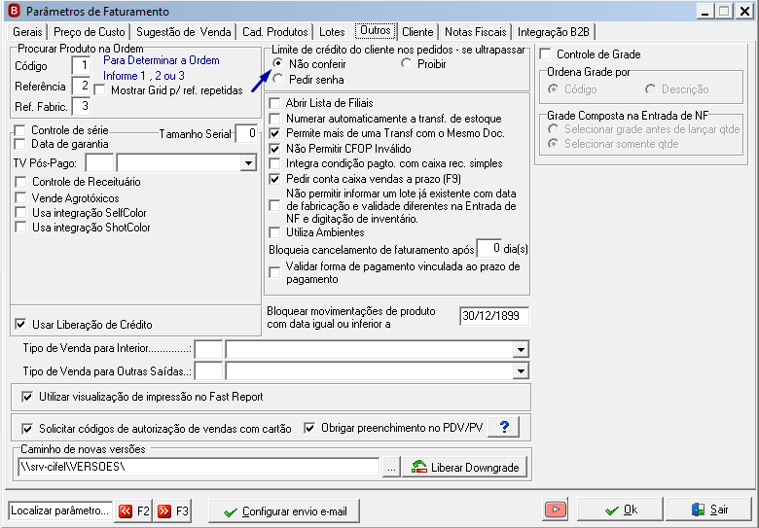Screen dimensions: 759x528
Task: Click the browse ellipsis button for versions path
Action: coord(391,468)
